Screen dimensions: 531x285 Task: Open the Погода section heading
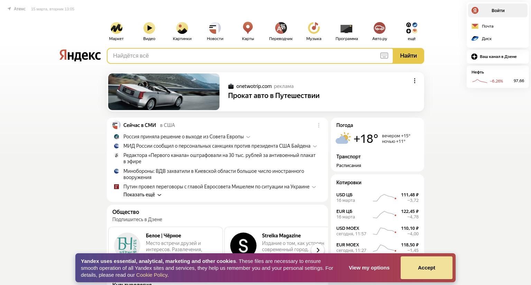(345, 125)
